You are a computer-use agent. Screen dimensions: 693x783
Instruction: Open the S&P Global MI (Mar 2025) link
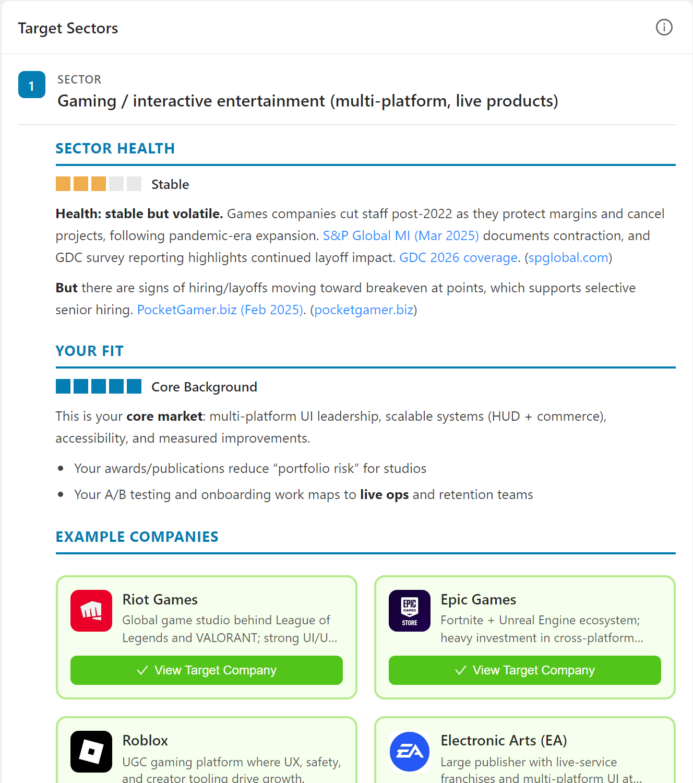(x=401, y=235)
